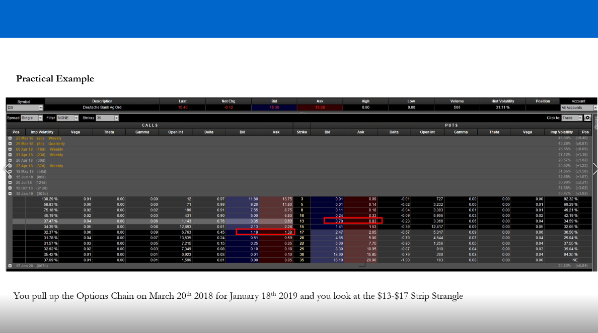Viewport: 598px width, 333px height.
Task: Open the options chain settings gear
Action: [x=587, y=118]
